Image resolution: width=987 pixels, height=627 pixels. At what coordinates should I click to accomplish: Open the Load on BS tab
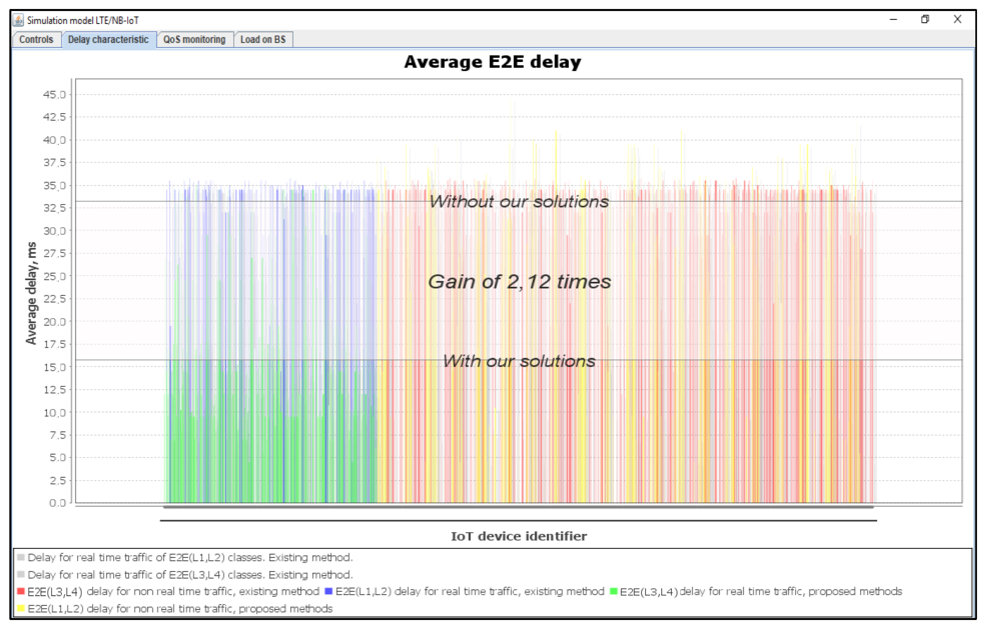[x=263, y=40]
